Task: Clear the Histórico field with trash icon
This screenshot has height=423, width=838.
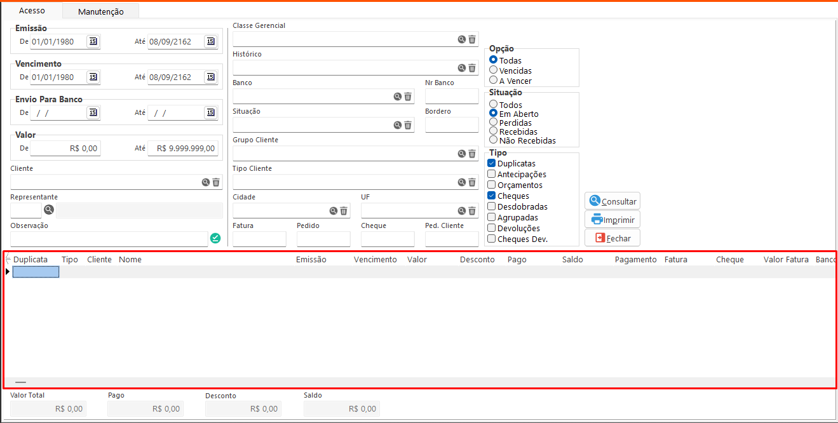Action: (472, 68)
